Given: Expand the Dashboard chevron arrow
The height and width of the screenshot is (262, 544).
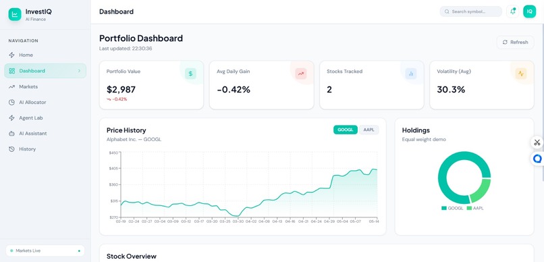Looking at the screenshot, I should pyautogui.click(x=79, y=71).
